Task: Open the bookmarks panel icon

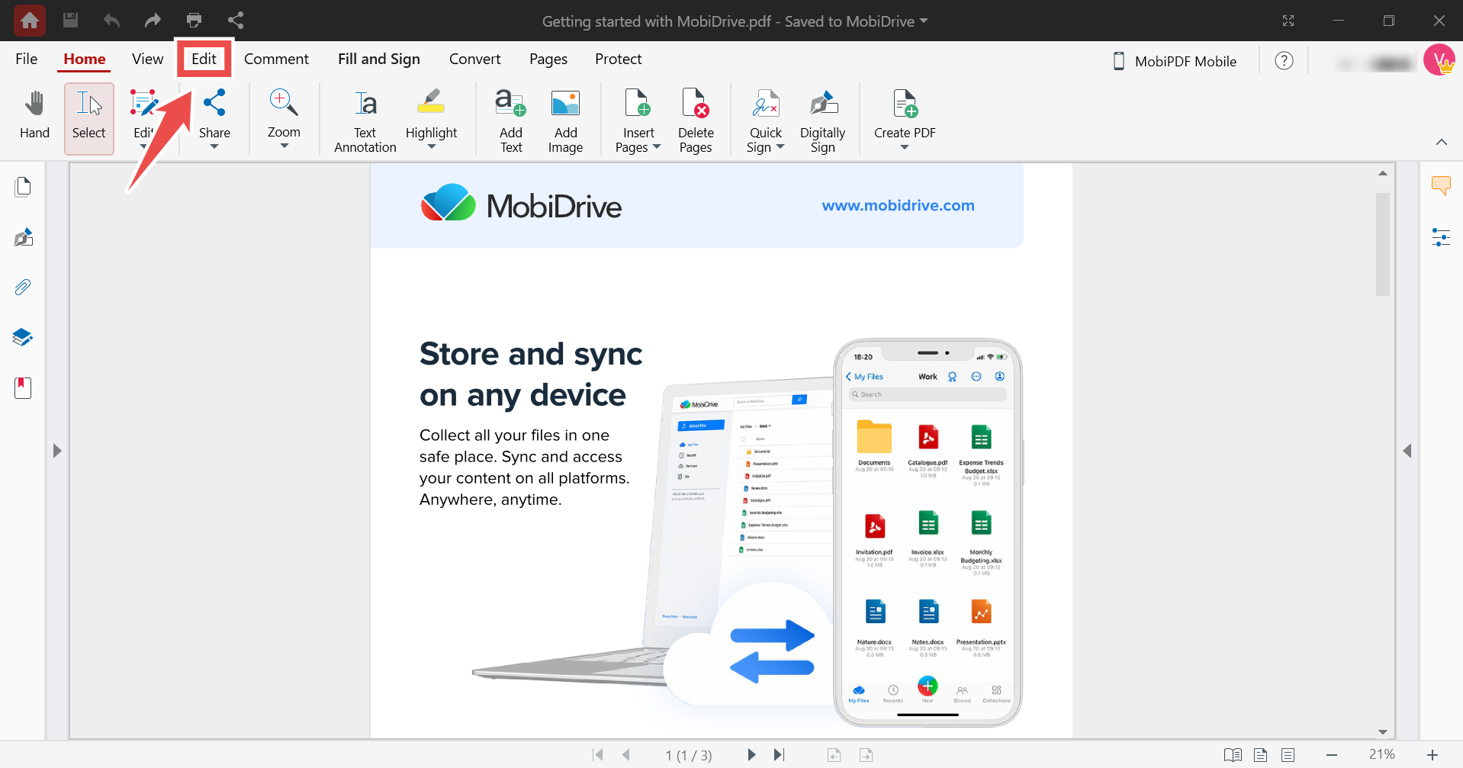Action: pyautogui.click(x=23, y=388)
